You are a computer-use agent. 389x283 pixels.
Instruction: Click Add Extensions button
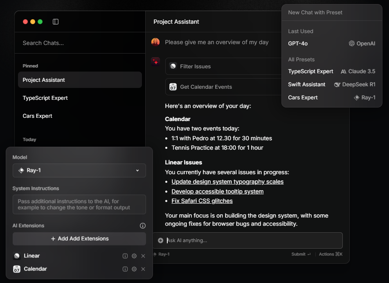79,238
